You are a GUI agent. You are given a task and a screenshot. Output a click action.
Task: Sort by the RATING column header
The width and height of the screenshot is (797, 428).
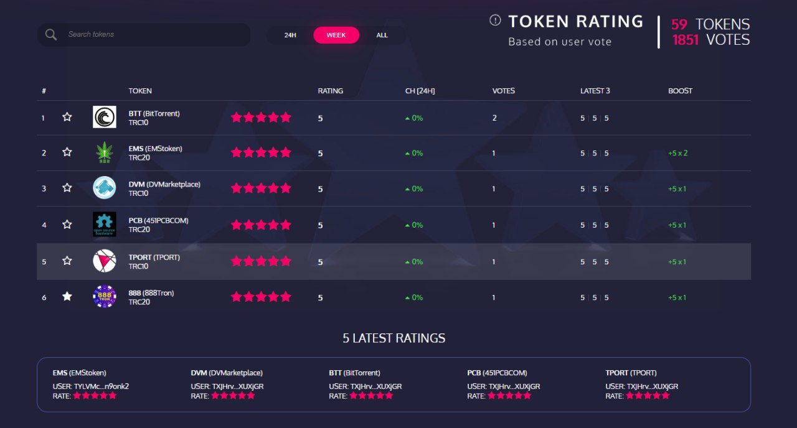click(331, 91)
